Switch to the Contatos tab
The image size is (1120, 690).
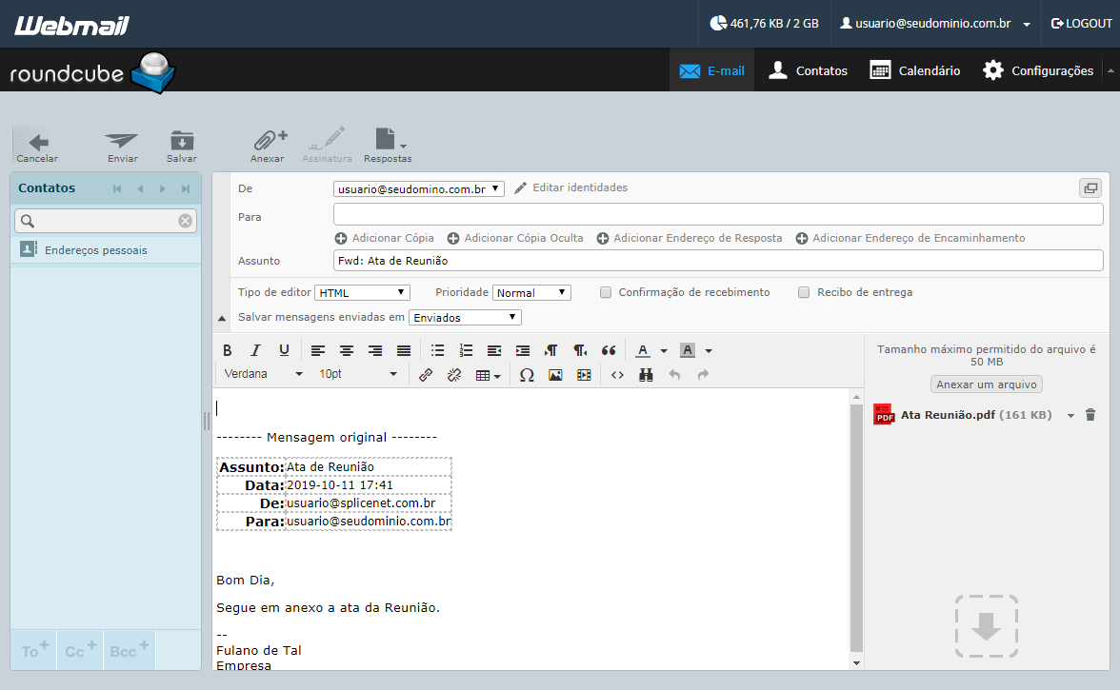pyautogui.click(x=808, y=70)
